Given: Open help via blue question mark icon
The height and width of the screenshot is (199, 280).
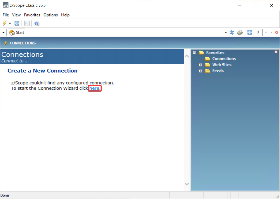Looking at the screenshot, I should coord(37,24).
